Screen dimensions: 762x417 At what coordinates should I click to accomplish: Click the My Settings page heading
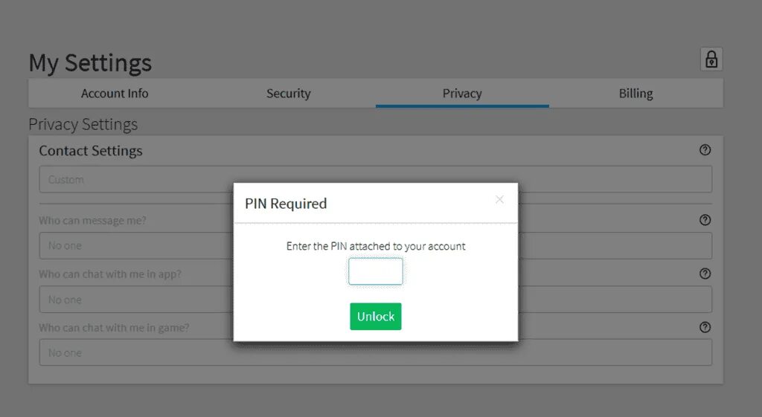[90, 63]
